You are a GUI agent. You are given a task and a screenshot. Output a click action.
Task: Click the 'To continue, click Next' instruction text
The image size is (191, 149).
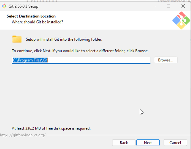80,51
